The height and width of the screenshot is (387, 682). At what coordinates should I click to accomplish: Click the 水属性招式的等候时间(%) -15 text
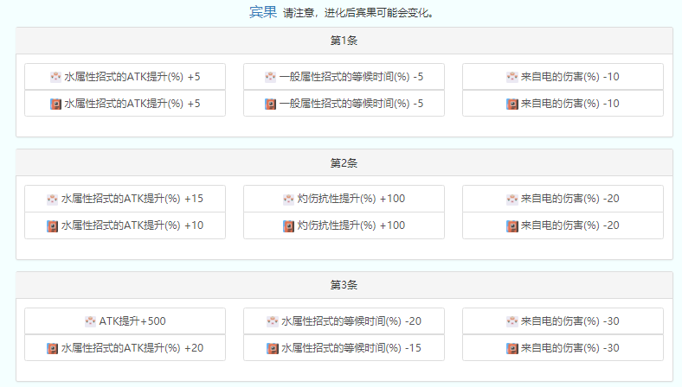coord(351,348)
